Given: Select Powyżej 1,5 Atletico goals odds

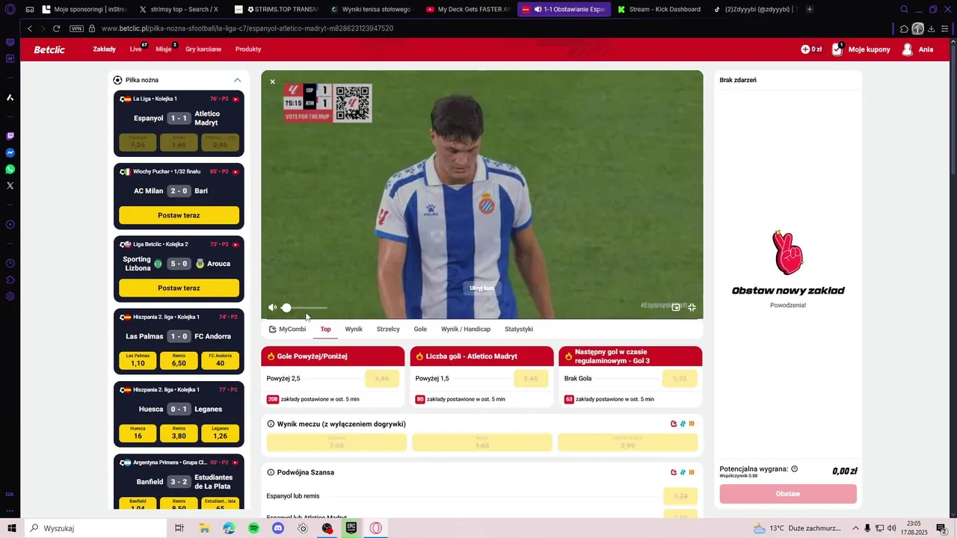Looking at the screenshot, I should click(x=531, y=379).
